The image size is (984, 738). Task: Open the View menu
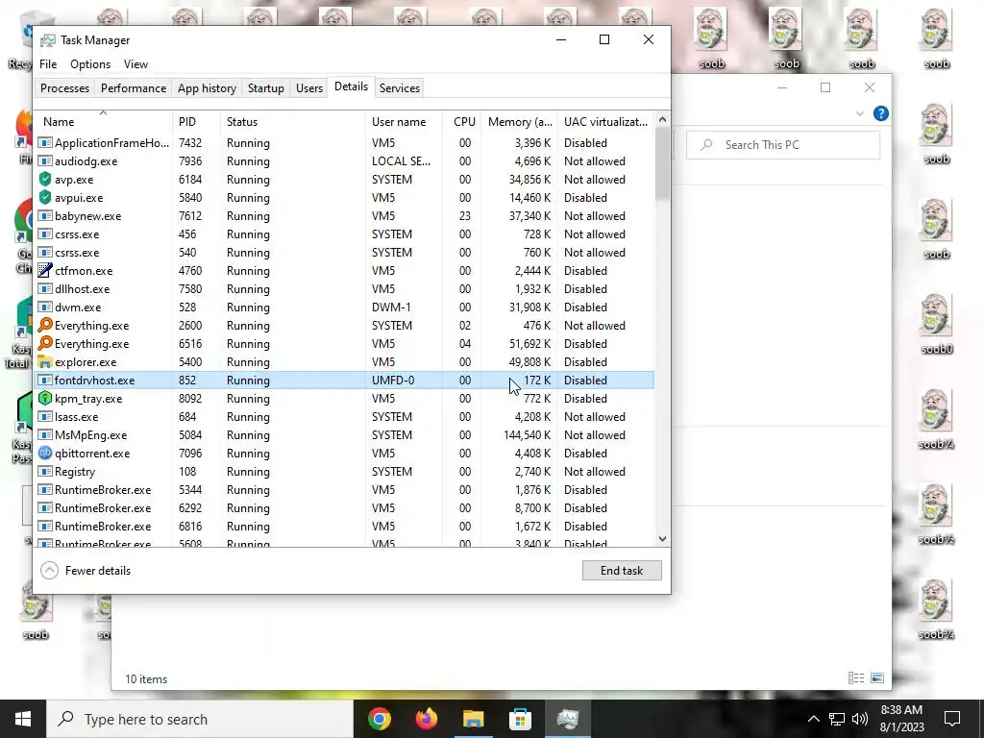tap(135, 64)
